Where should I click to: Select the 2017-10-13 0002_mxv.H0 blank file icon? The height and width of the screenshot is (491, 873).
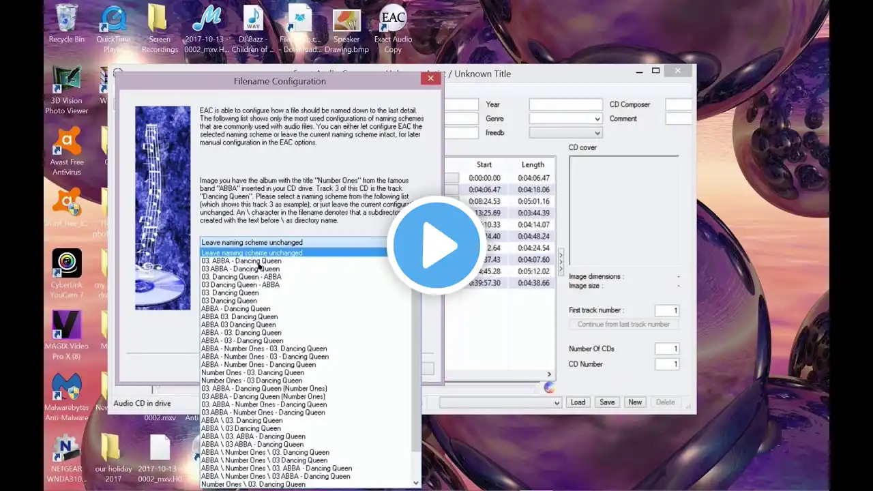(160, 457)
